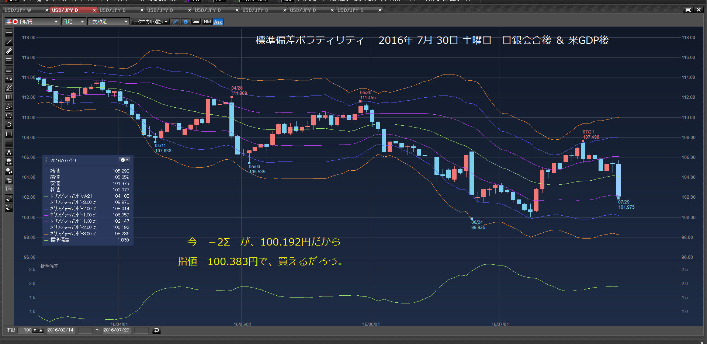Click the 2016/03/14 start date field
The height and width of the screenshot is (344, 707).
60,330
